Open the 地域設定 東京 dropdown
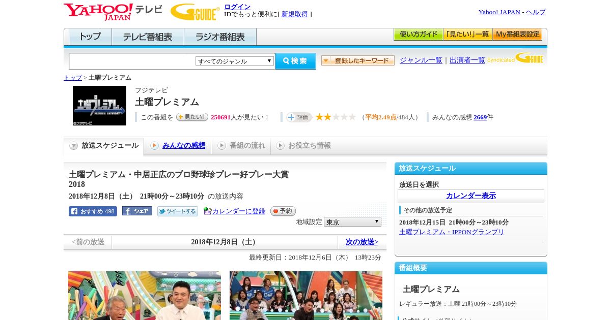Screen dimensions: 611x320 tap(352, 222)
